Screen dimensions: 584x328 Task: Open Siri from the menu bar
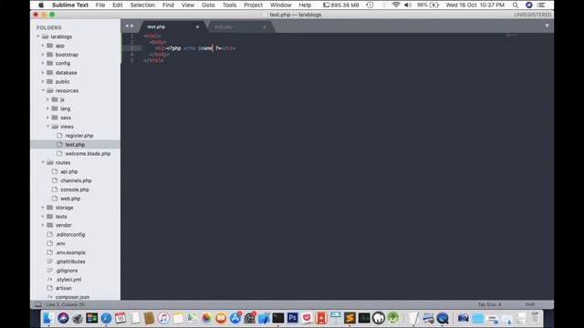tap(528, 5)
